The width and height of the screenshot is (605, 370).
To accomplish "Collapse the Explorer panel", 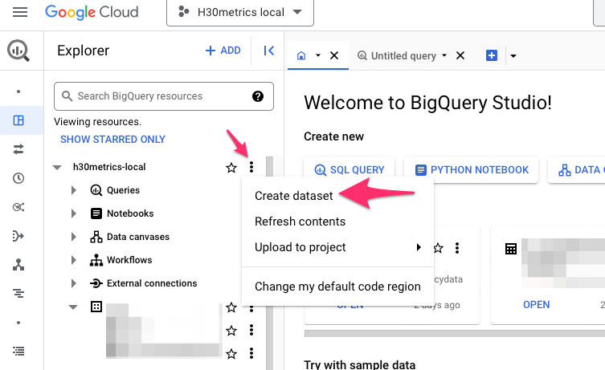I will (269, 51).
